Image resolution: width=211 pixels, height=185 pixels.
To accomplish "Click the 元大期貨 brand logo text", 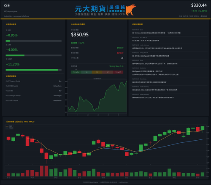I will 90,9.
